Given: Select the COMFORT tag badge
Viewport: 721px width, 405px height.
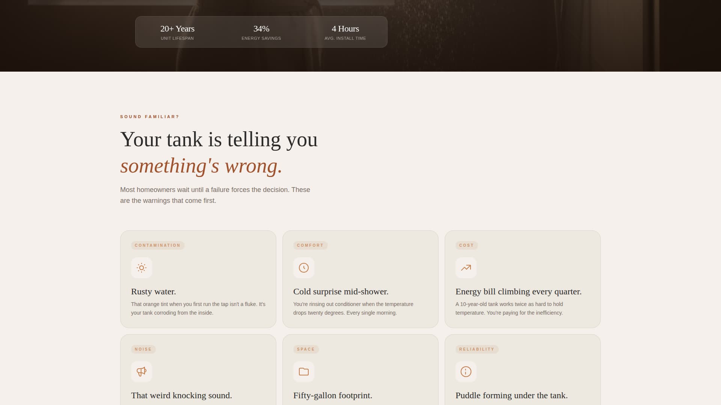Looking at the screenshot, I should [310, 245].
